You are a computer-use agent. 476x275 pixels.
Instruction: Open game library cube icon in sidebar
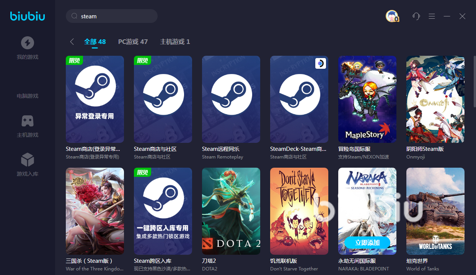(27, 160)
